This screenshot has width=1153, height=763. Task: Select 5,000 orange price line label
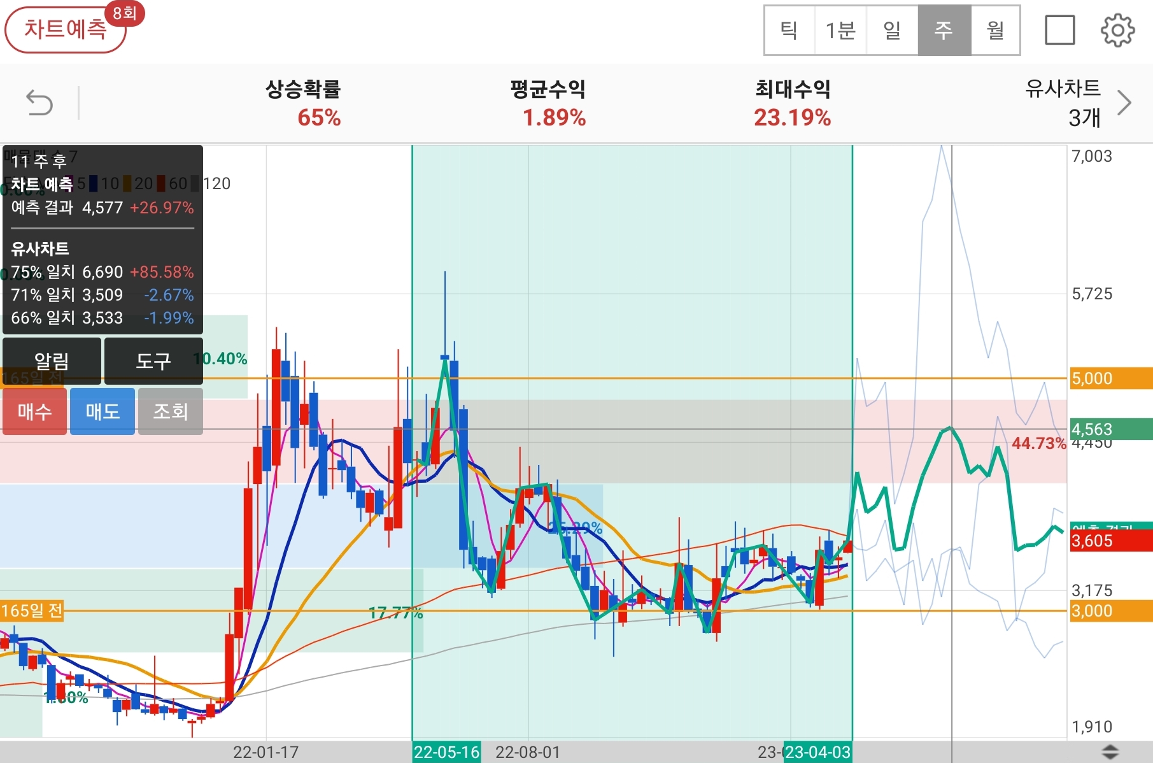point(1111,378)
